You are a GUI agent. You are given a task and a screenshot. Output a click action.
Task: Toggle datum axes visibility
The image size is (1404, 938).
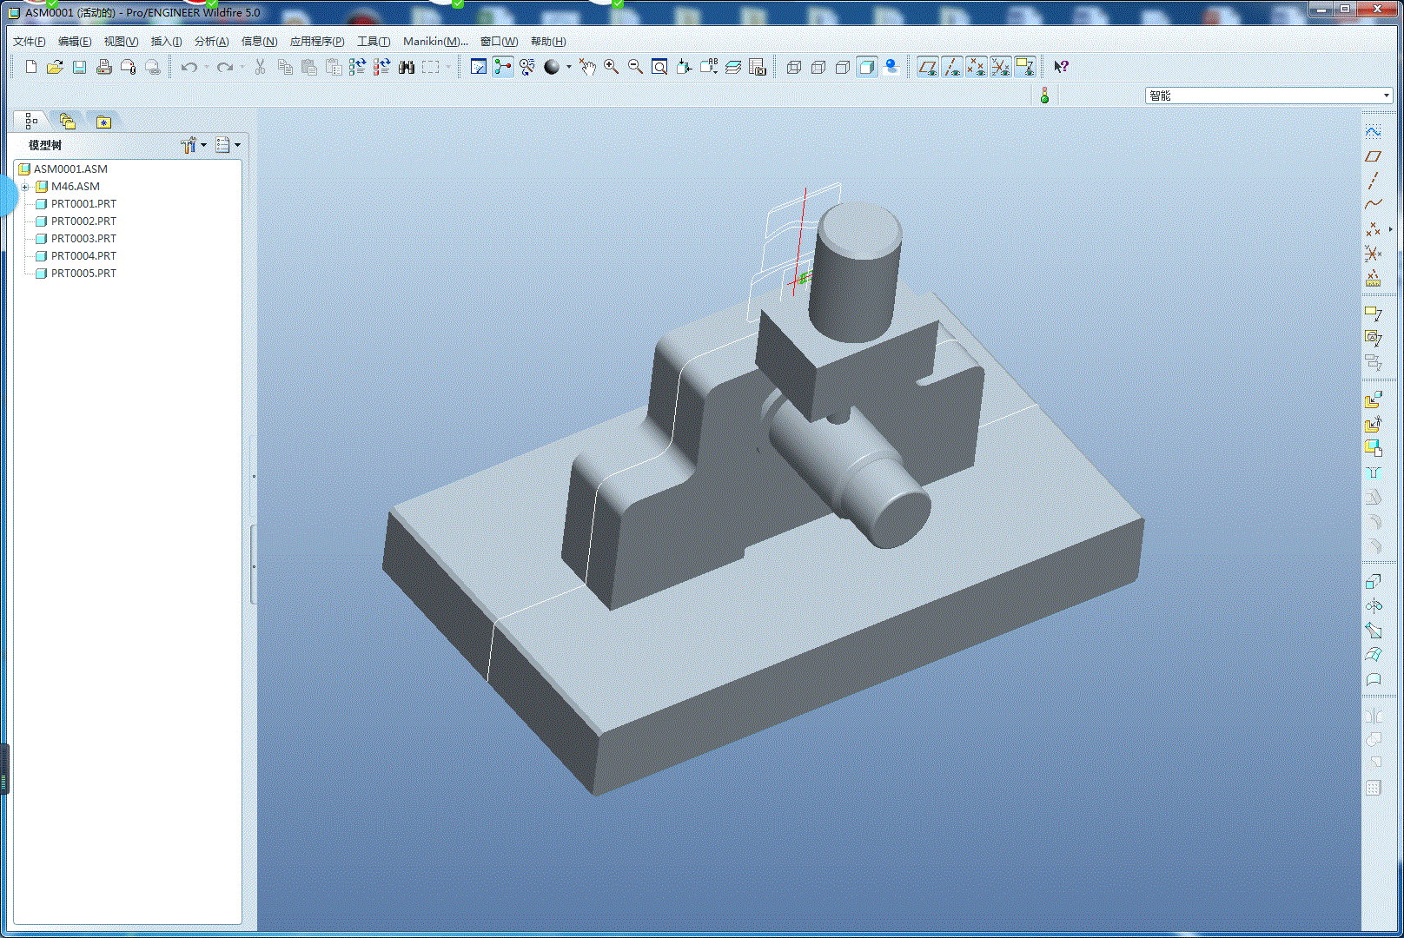coord(951,67)
